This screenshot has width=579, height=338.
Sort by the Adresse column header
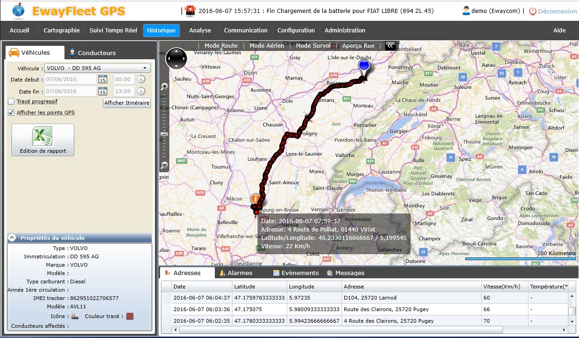coord(411,287)
